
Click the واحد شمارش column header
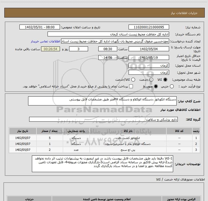coord(76,131)
